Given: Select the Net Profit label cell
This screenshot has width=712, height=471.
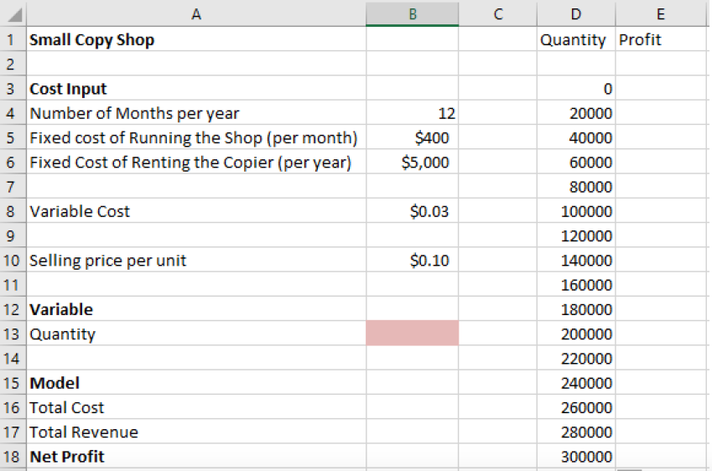Looking at the screenshot, I should [196, 457].
